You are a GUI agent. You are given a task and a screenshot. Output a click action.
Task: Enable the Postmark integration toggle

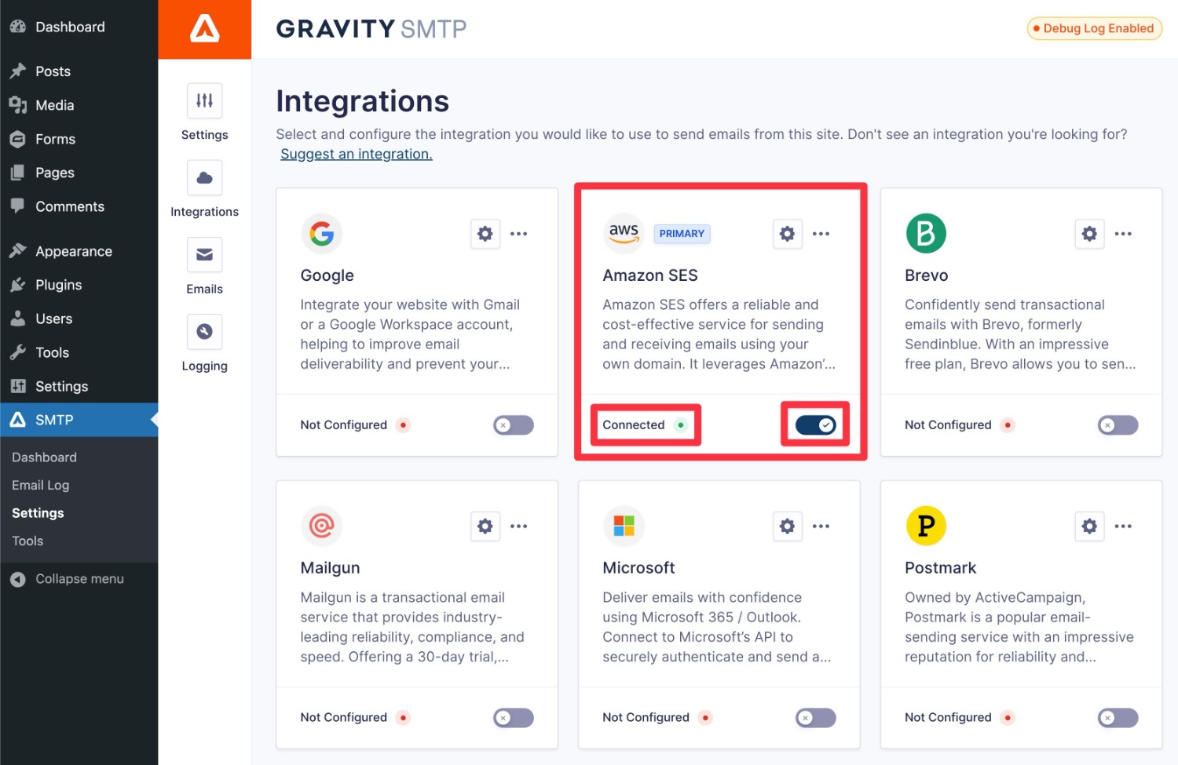pos(1118,718)
